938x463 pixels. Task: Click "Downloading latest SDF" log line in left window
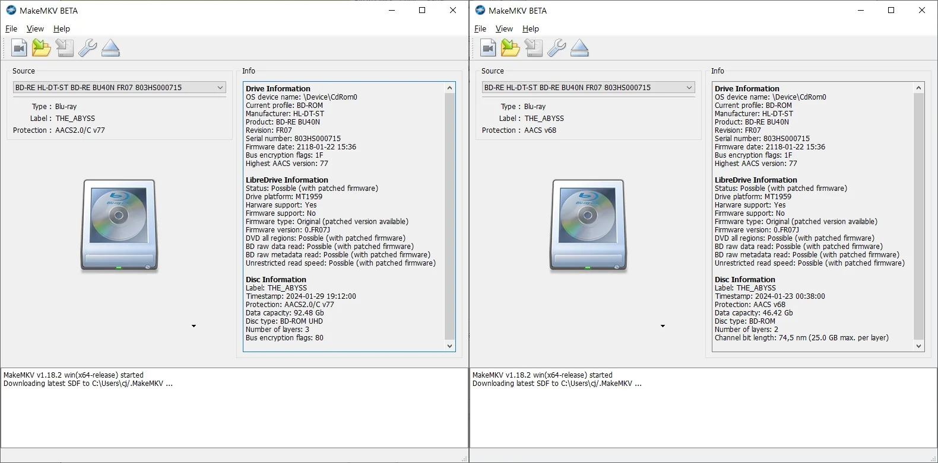88,384
